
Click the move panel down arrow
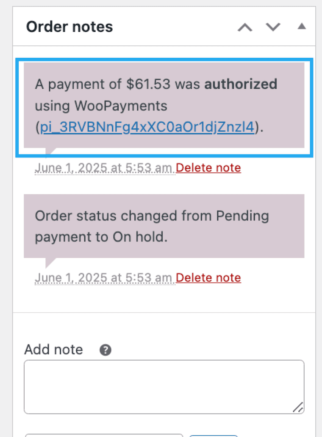point(273,26)
